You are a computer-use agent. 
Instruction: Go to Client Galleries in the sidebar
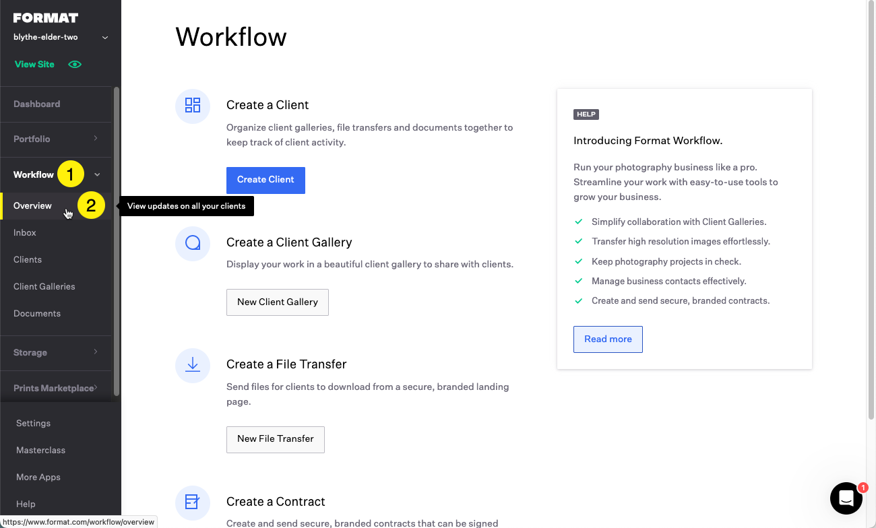pyautogui.click(x=44, y=286)
